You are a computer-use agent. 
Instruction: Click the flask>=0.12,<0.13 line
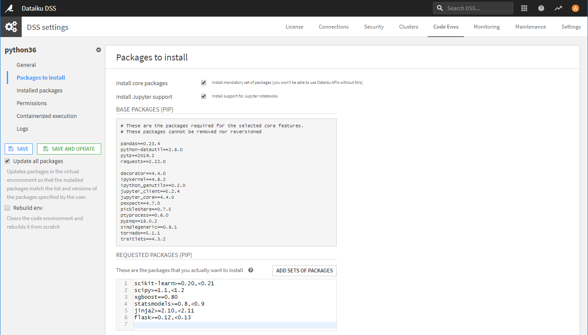point(162,317)
